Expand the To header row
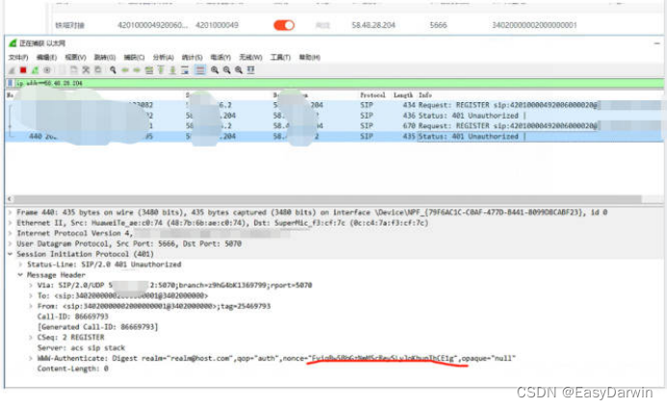 (x=31, y=296)
